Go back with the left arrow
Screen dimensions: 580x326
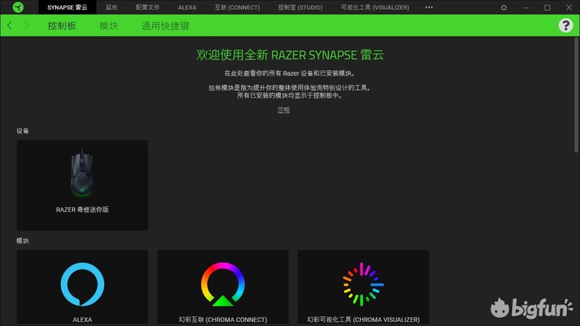click(x=10, y=25)
